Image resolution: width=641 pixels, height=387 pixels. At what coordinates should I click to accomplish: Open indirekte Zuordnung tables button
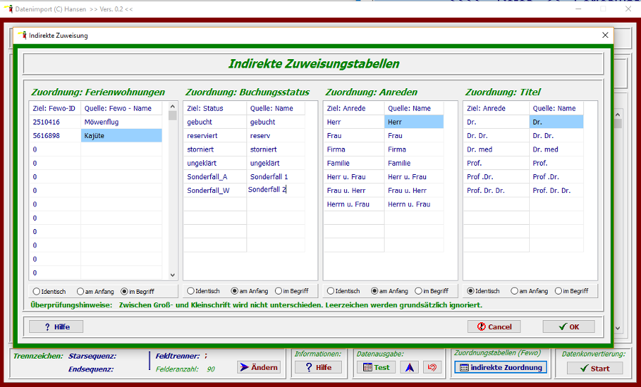pos(500,367)
